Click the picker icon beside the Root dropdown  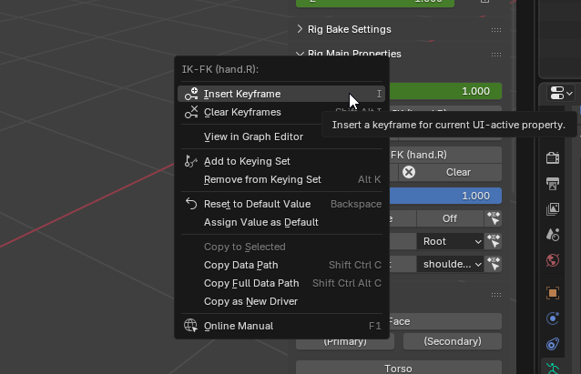494,241
